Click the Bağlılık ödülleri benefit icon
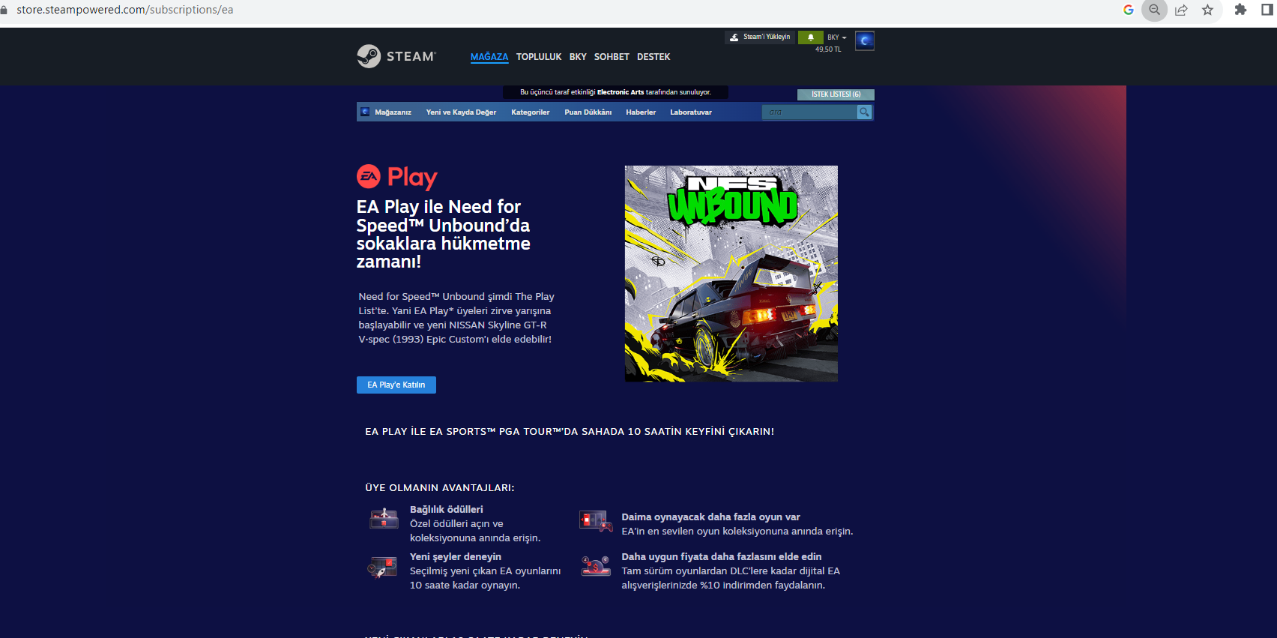This screenshot has height=638, width=1277. [x=384, y=518]
